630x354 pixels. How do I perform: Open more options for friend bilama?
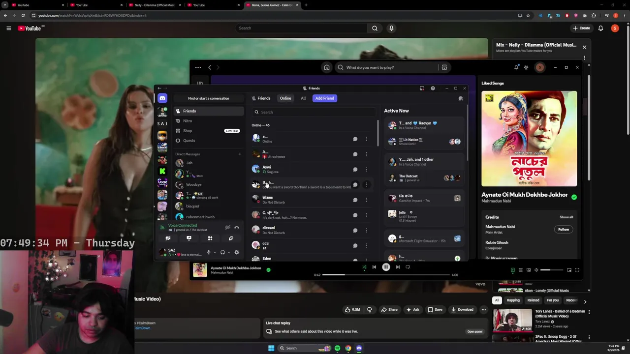point(366,200)
